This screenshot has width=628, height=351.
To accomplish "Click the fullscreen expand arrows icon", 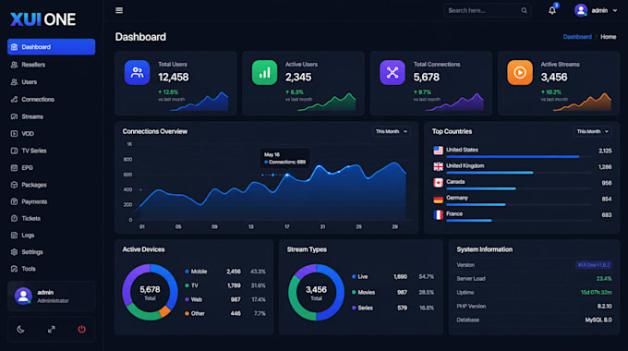I will point(52,330).
